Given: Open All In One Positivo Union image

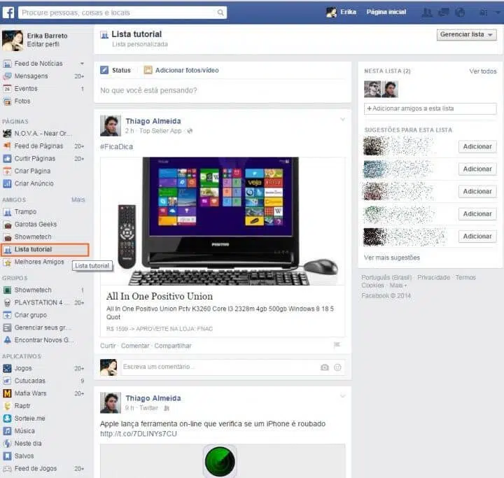Looking at the screenshot, I should (x=223, y=221).
